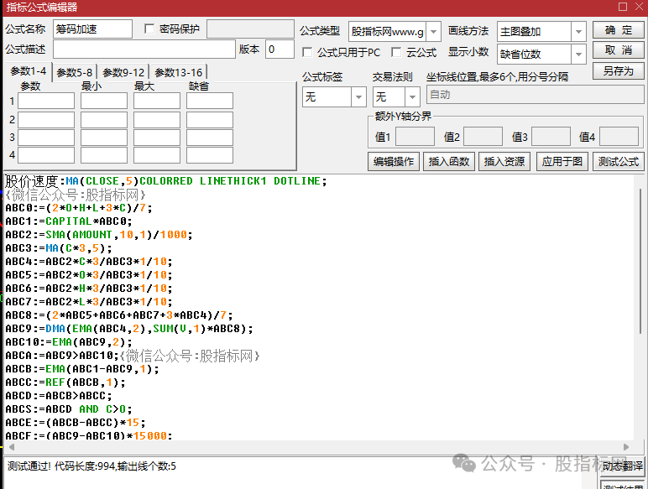The height and width of the screenshot is (489, 648).
Task: Click the 值3 input field
Action: coord(551,137)
